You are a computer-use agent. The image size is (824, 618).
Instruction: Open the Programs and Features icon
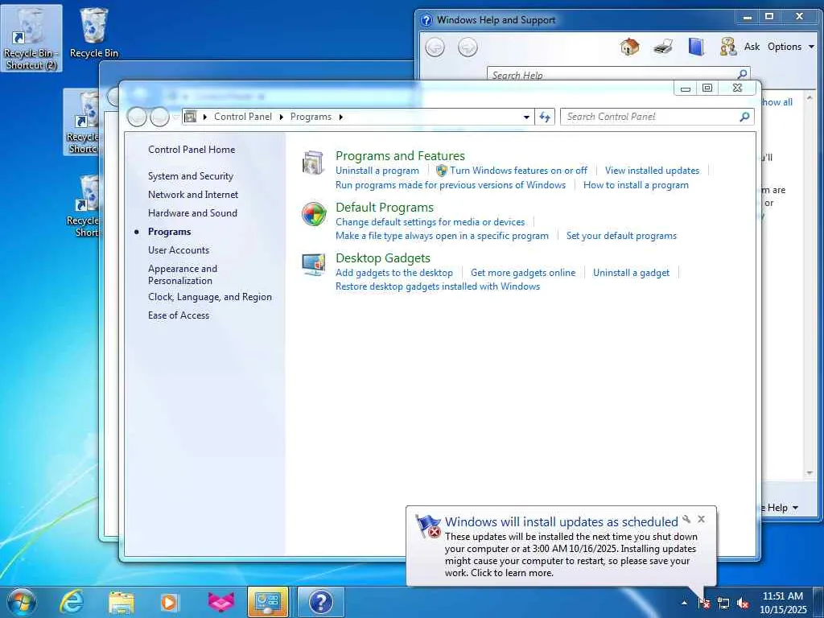tap(314, 163)
